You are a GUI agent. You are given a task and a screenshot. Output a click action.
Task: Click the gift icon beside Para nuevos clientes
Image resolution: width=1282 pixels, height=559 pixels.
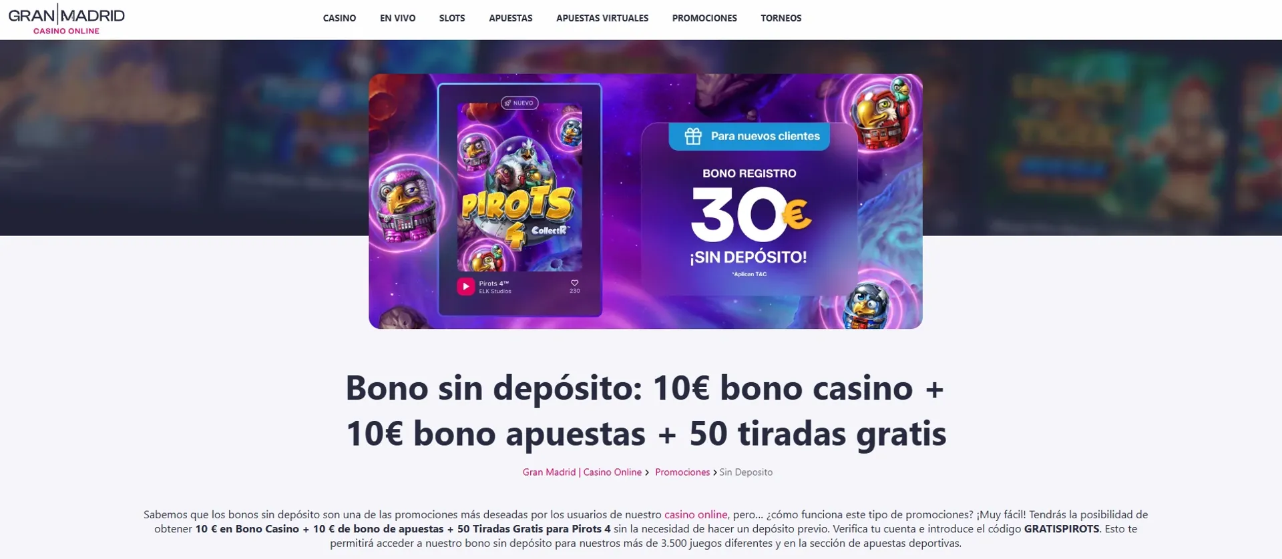693,136
